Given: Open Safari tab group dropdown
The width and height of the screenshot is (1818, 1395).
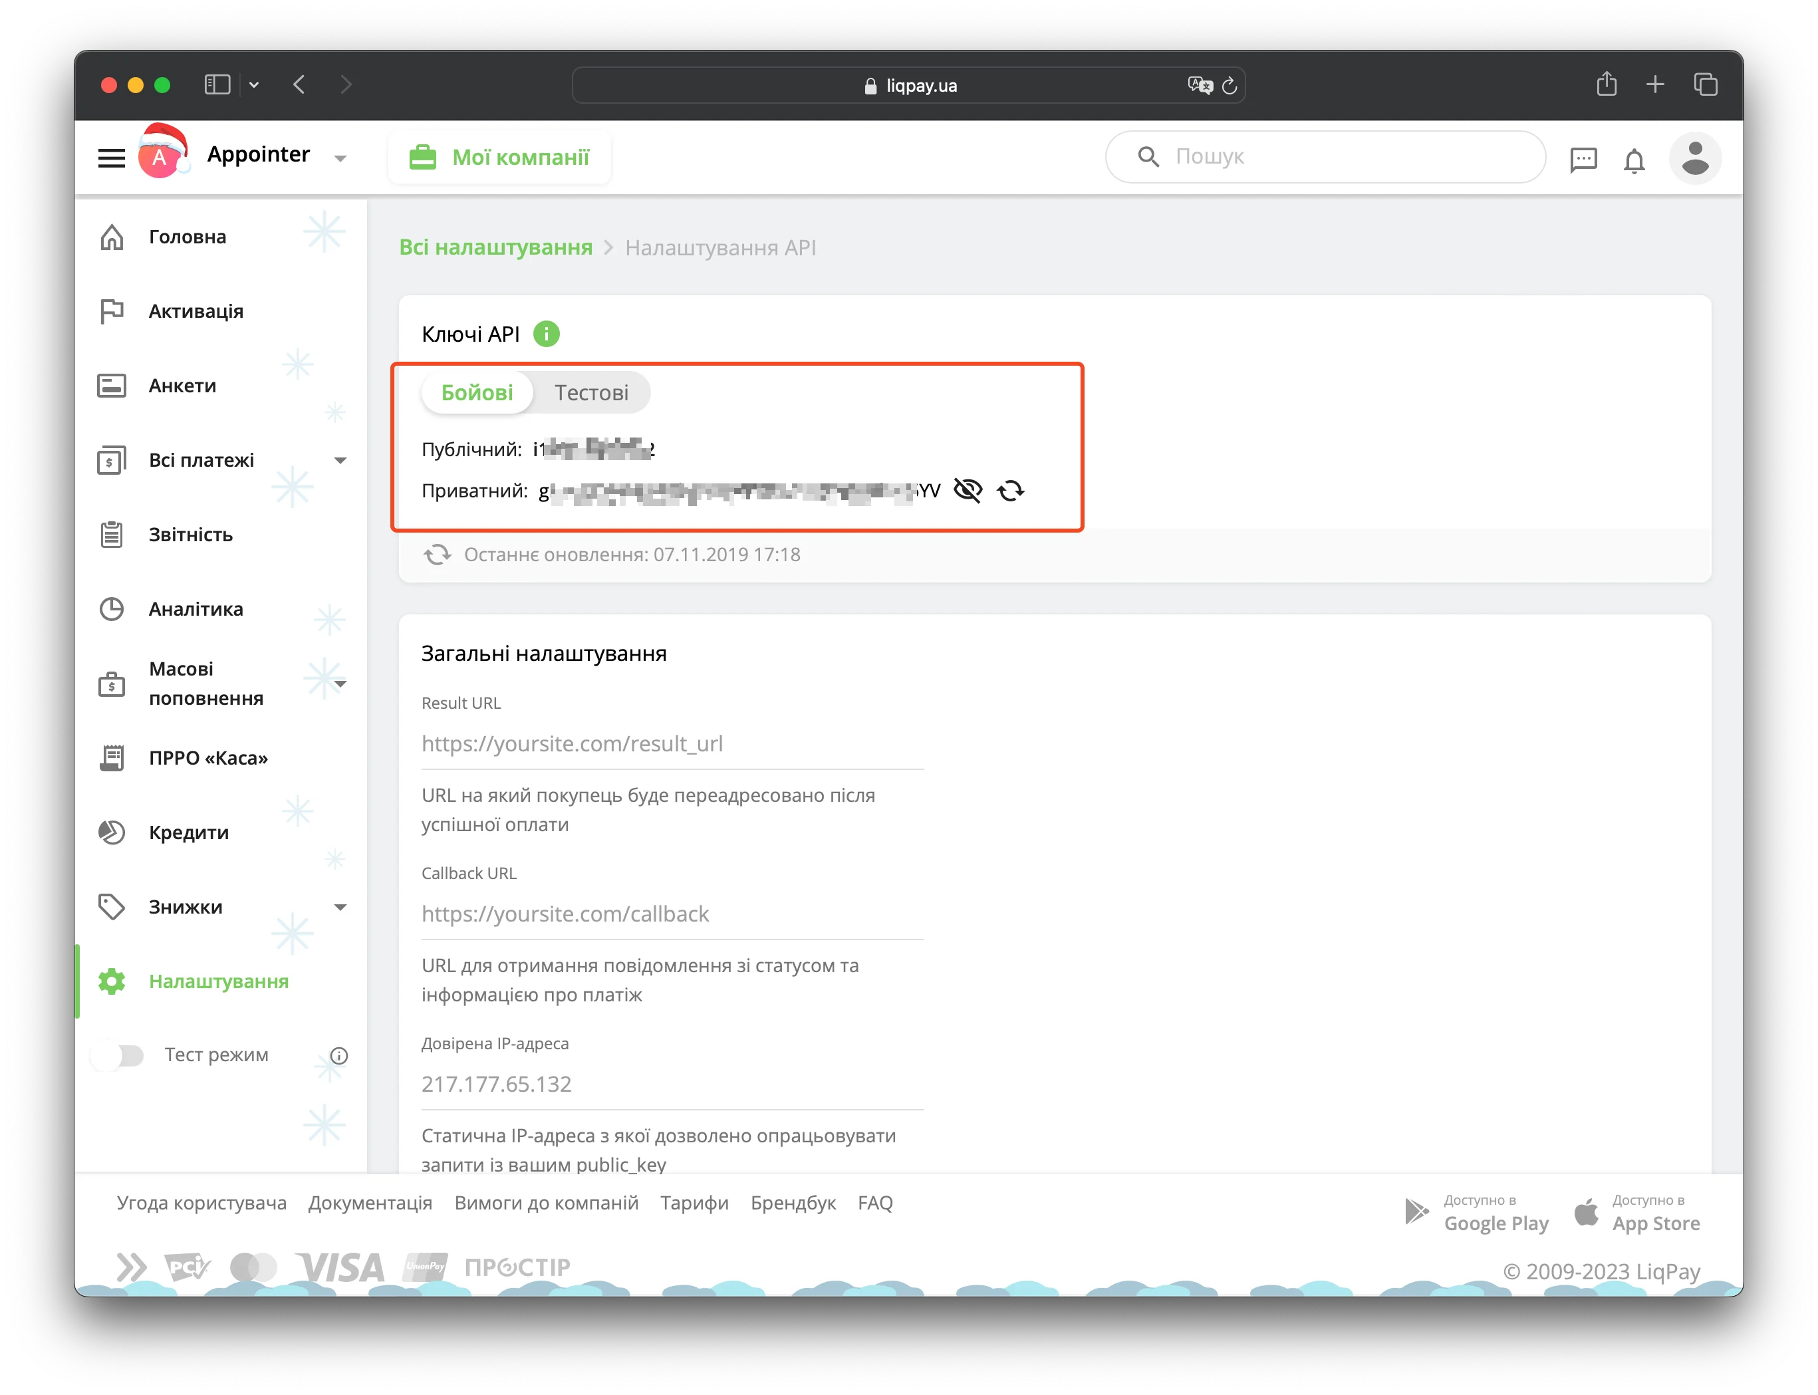Looking at the screenshot, I should point(254,84).
